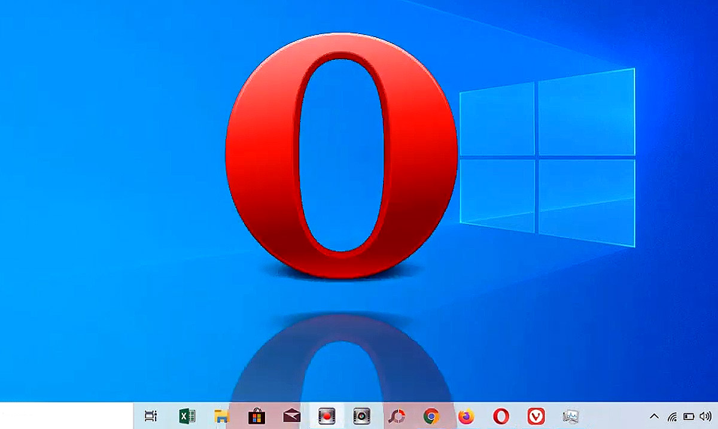Launch Google Chrome from the taskbar
Screen dimensions: 718x429
pos(431,416)
